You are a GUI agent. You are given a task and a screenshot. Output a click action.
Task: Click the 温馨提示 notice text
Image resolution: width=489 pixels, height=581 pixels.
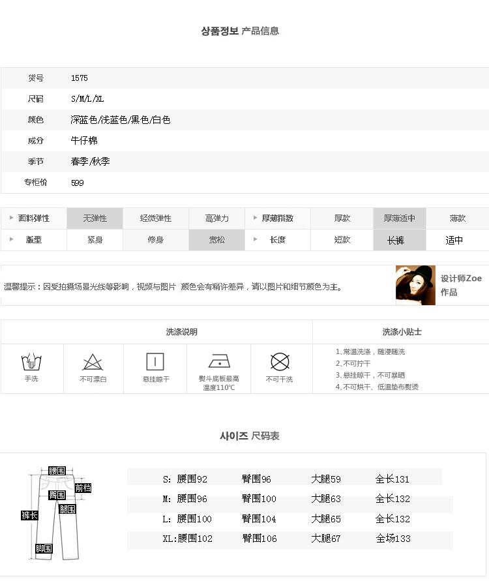[173, 286]
